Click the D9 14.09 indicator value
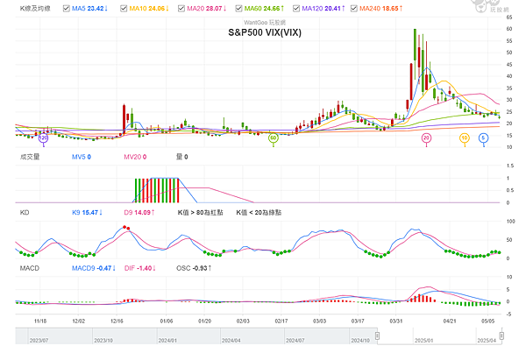Image resolution: width=526 pixels, height=346 pixels. click(x=139, y=213)
